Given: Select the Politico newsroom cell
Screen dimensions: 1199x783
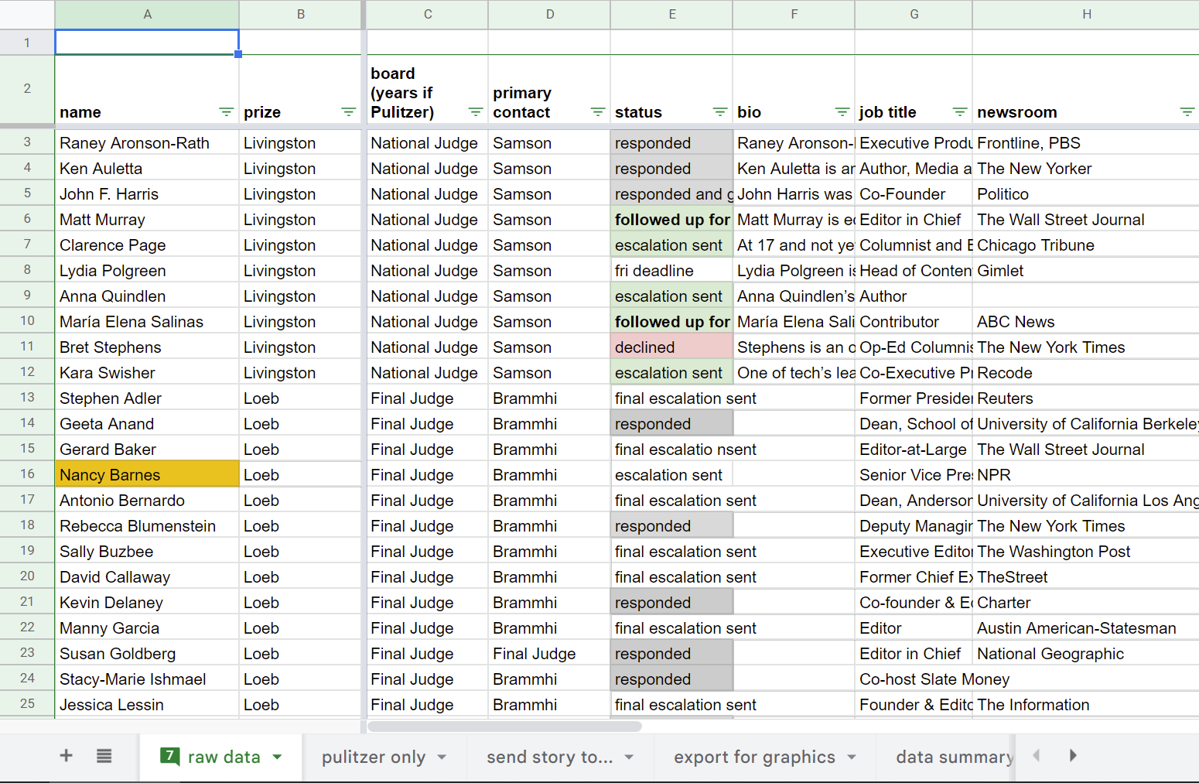Looking at the screenshot, I should pos(1086,193).
